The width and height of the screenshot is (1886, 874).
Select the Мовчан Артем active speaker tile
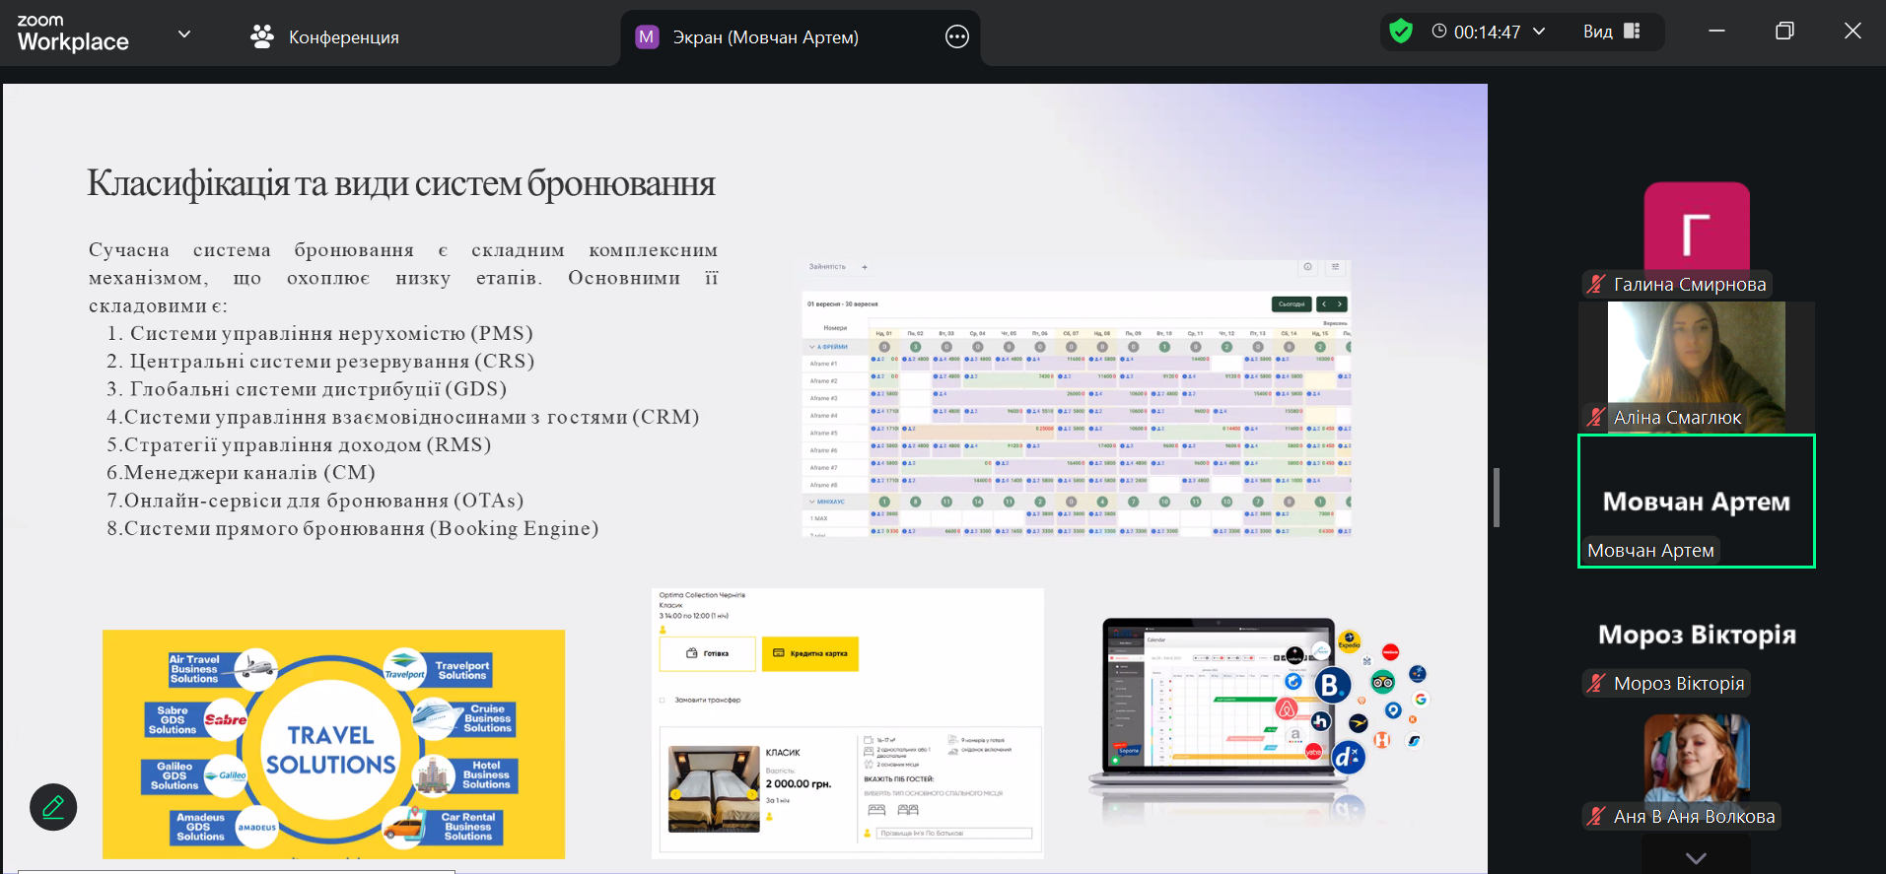1696,501
